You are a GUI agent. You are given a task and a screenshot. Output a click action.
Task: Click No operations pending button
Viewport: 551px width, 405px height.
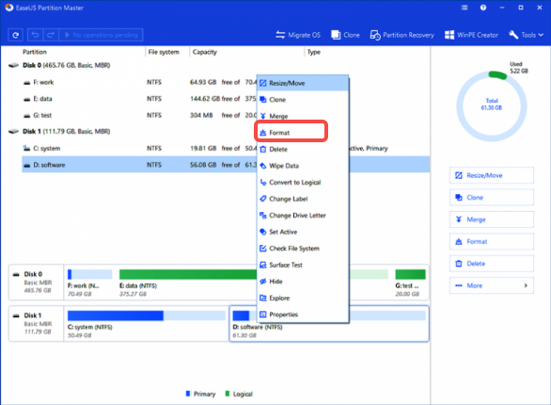(101, 35)
